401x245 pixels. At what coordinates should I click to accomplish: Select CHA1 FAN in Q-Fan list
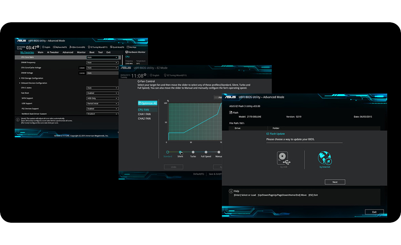(x=144, y=114)
